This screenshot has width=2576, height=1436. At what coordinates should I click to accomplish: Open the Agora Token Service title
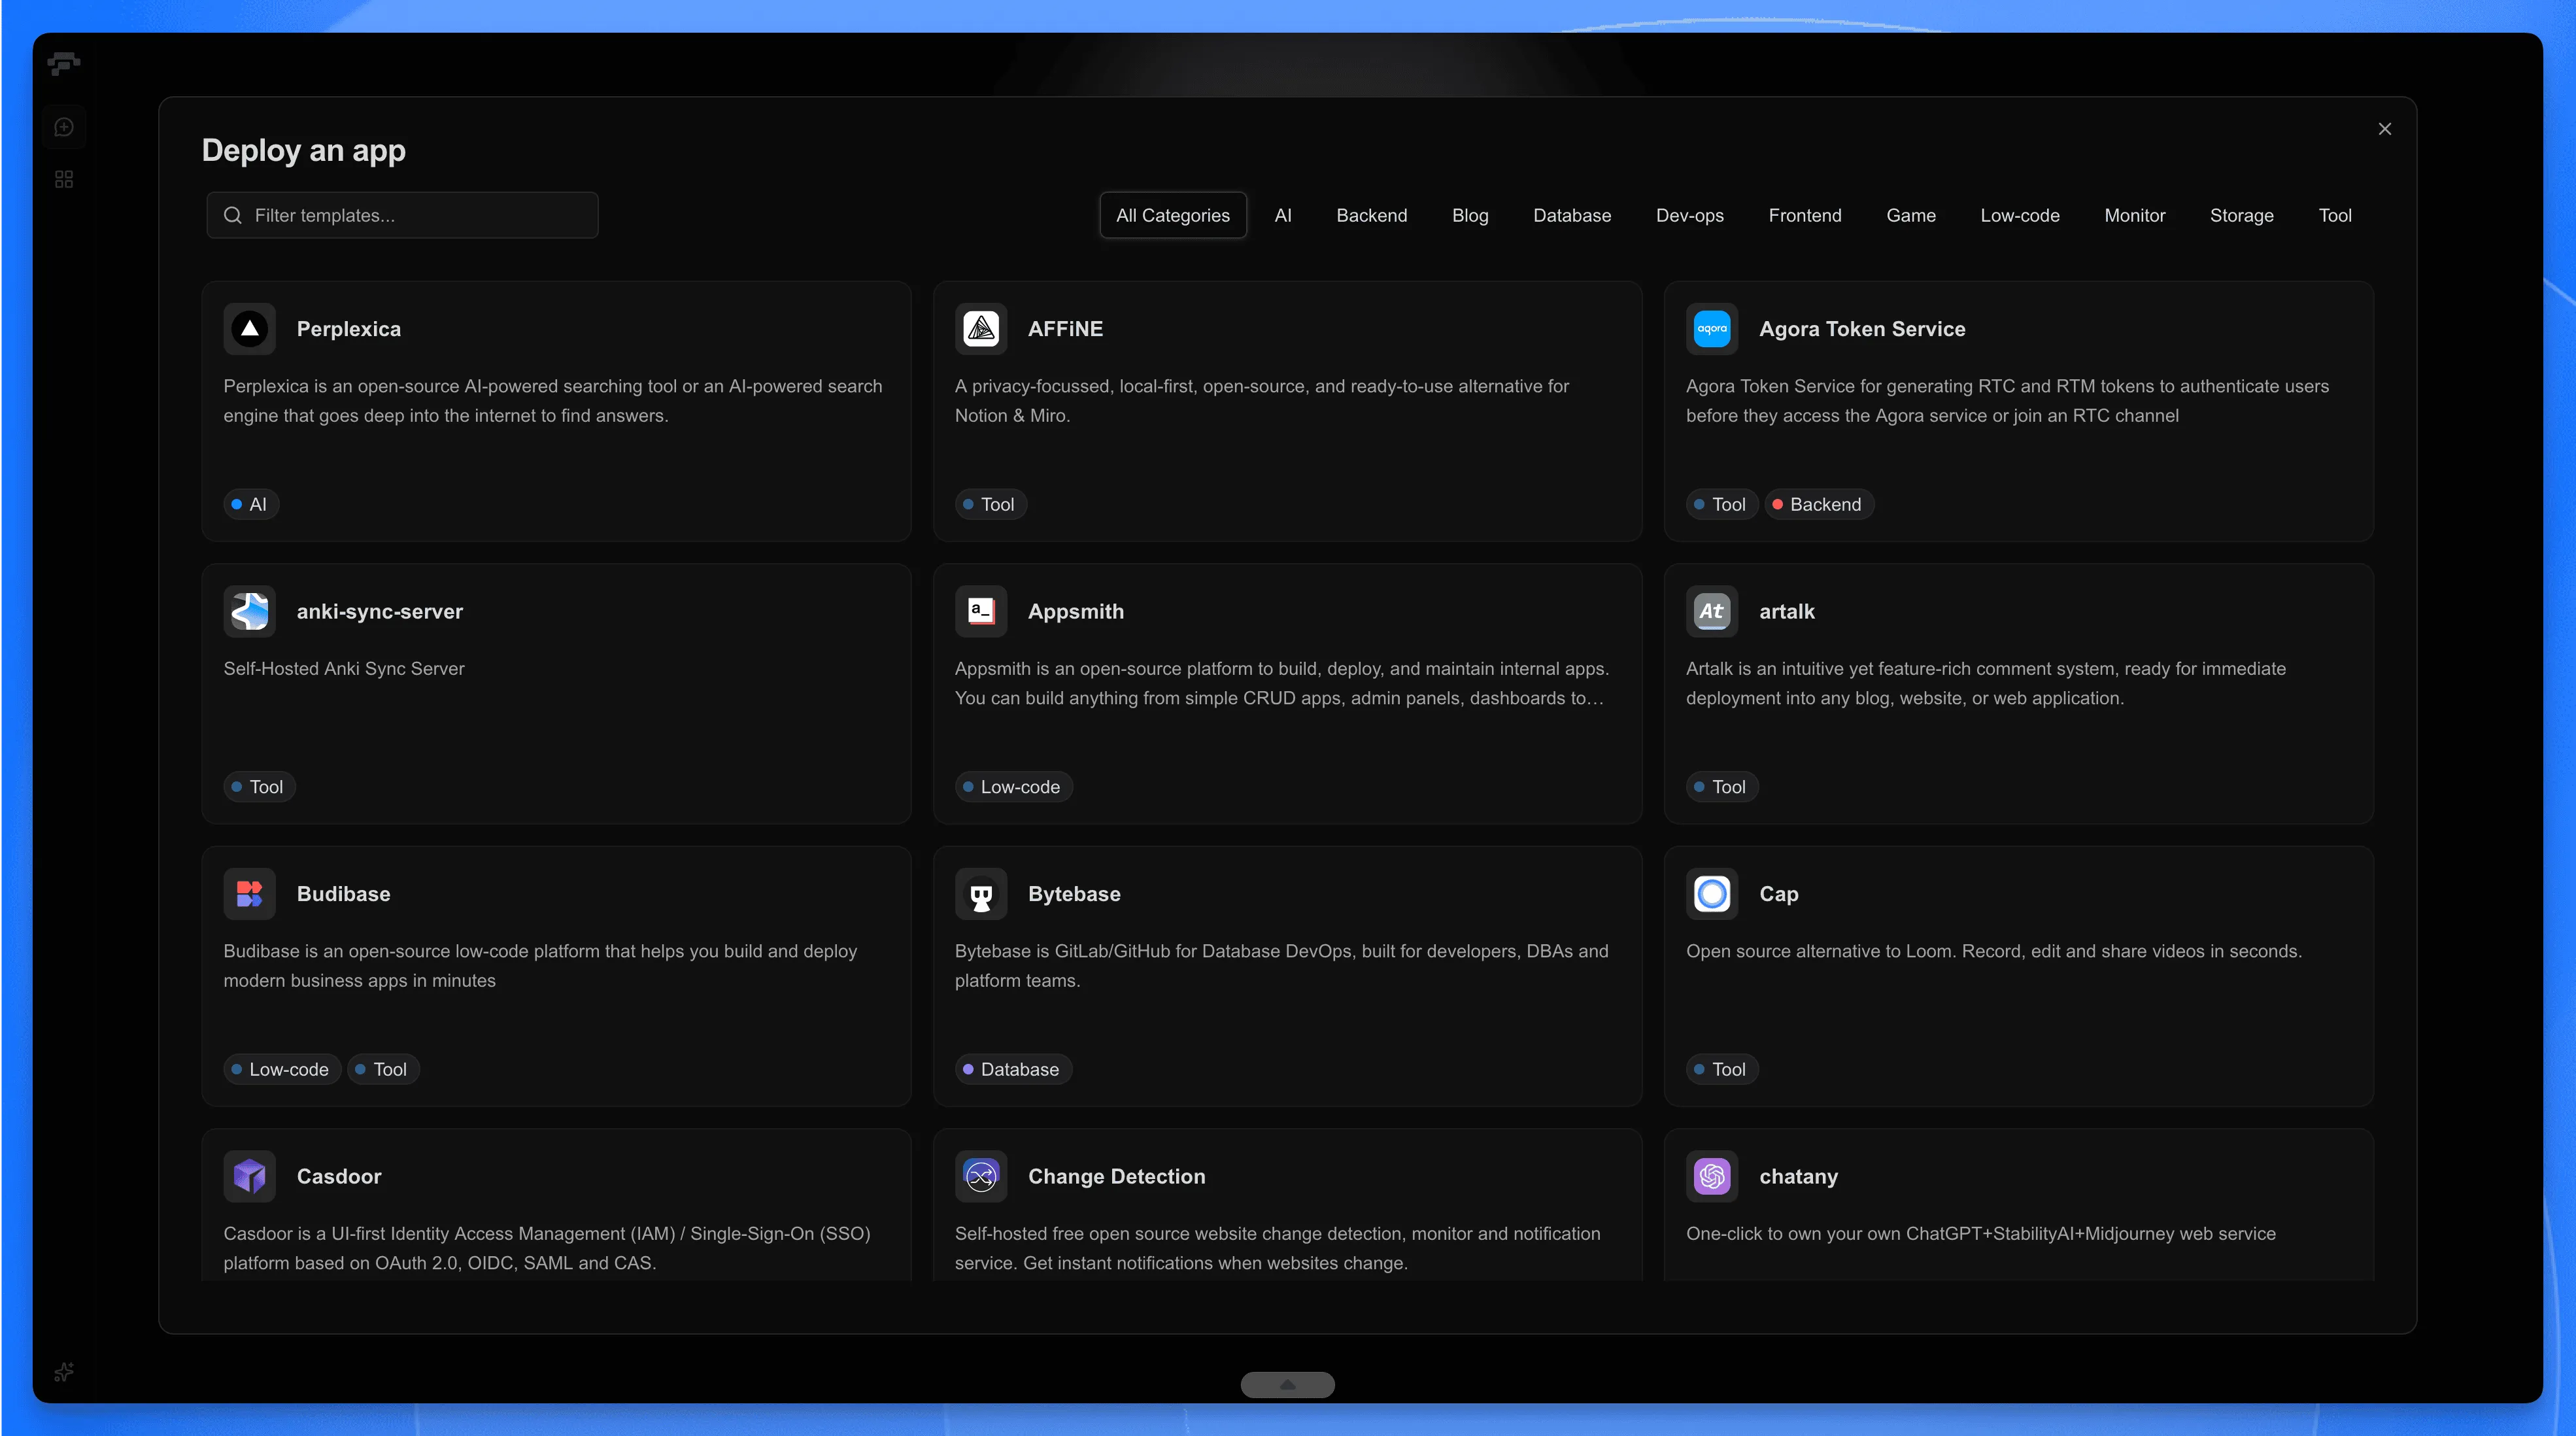pos(1862,329)
